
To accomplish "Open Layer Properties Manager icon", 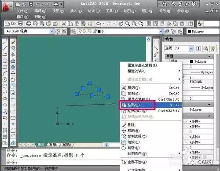I will (74, 31).
